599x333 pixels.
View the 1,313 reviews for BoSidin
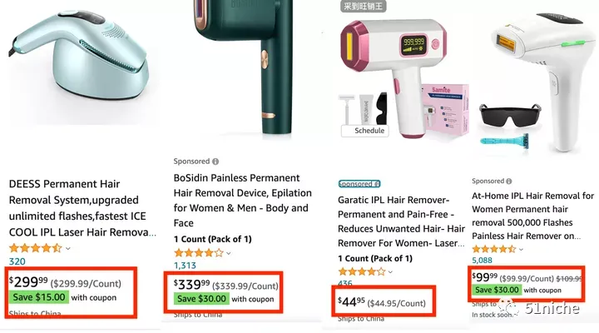pos(185,266)
